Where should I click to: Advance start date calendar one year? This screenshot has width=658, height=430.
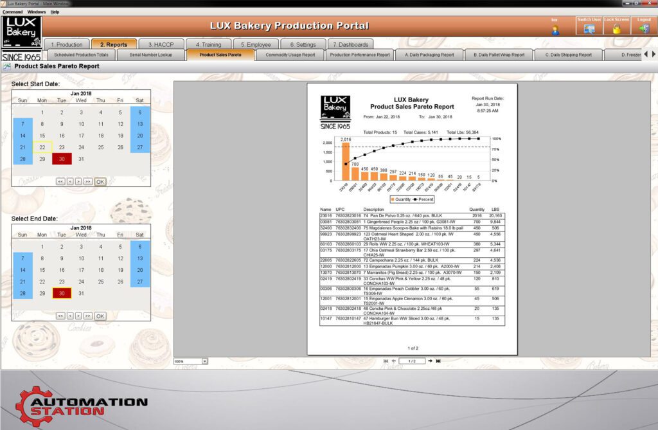pyautogui.click(x=87, y=182)
